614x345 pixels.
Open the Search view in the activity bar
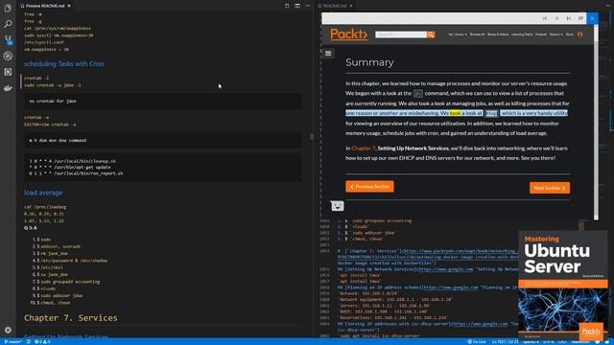(x=8, y=24)
